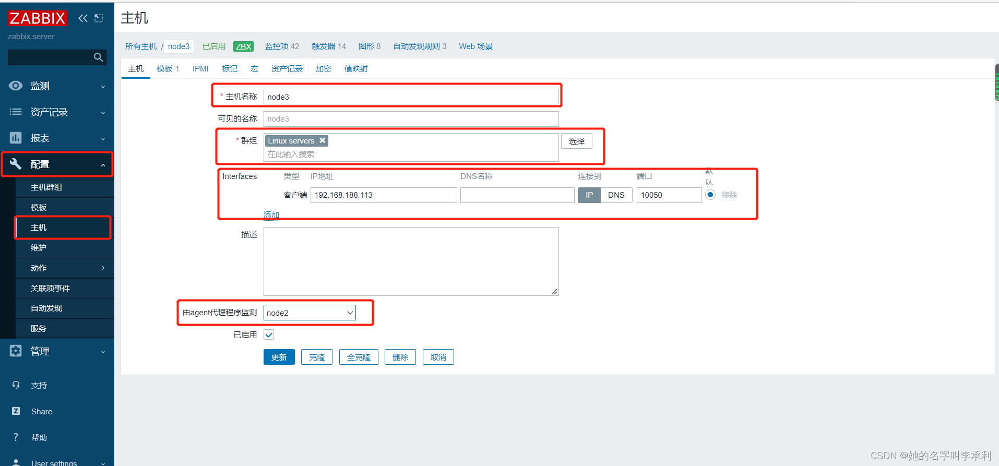The height and width of the screenshot is (466, 999).
Task: Switch to the IPMI tab
Action: click(200, 69)
